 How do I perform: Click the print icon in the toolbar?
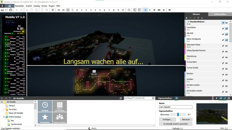(x=11, y=10)
